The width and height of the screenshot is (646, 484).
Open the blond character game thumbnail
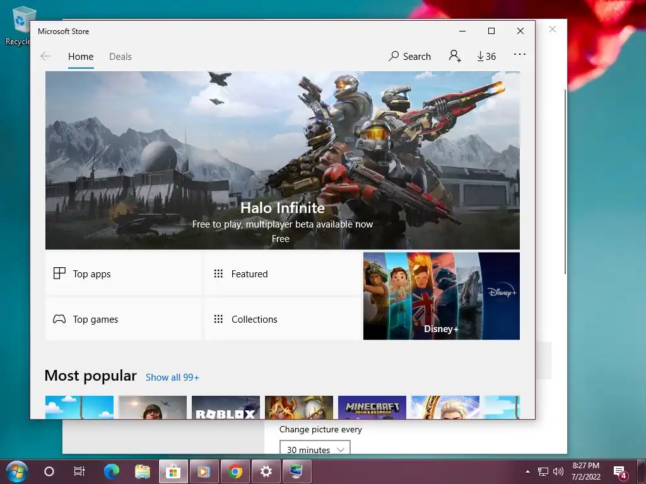pyautogui.click(x=445, y=408)
